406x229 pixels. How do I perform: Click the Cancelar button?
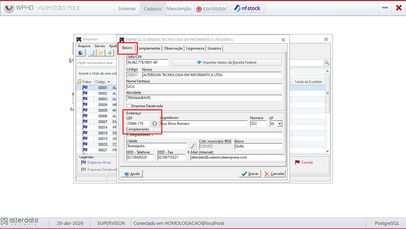[x=275, y=173]
